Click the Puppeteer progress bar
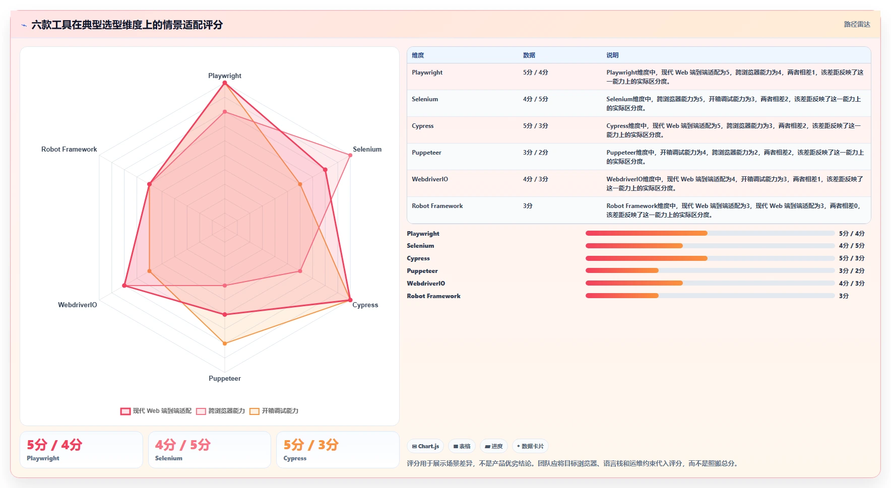Image resolution: width=891 pixels, height=488 pixels. coord(710,270)
